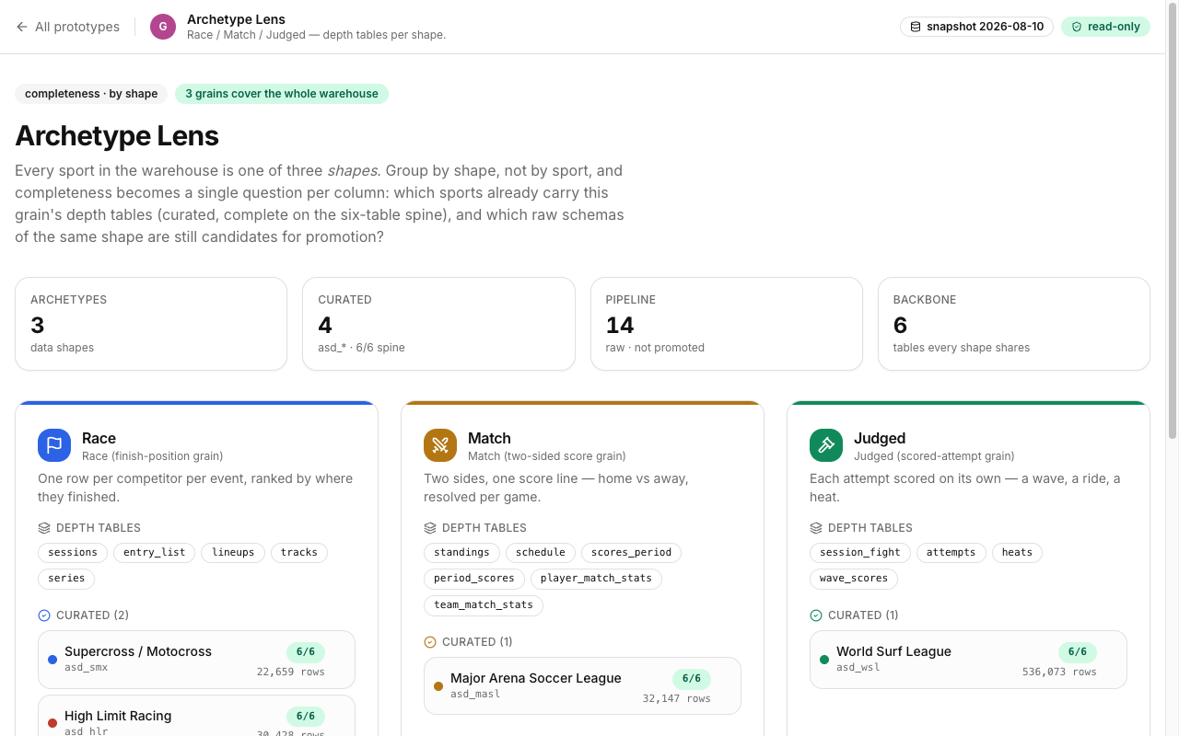This screenshot has width=1179, height=736.
Task: Click the blue dot beside Supercross / Motocross
Action: (53, 660)
